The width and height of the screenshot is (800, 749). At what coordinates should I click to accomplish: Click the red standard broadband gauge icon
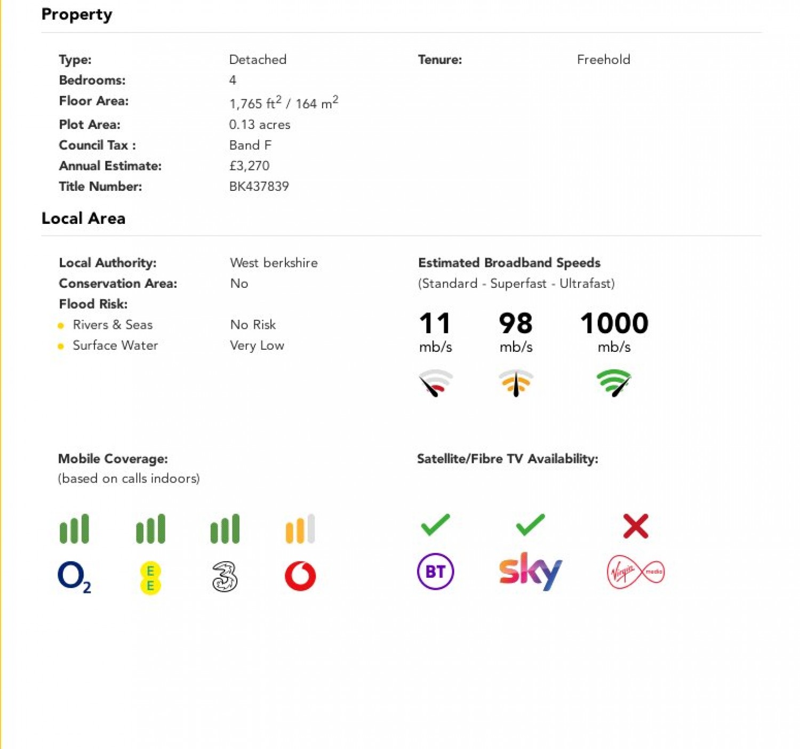coord(436,382)
